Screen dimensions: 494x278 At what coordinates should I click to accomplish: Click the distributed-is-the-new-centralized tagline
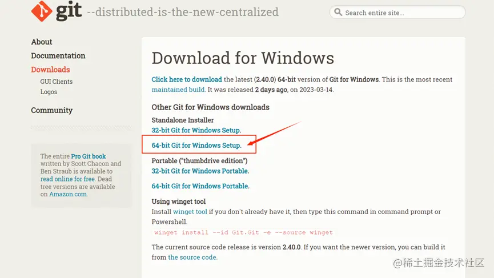coord(183,13)
